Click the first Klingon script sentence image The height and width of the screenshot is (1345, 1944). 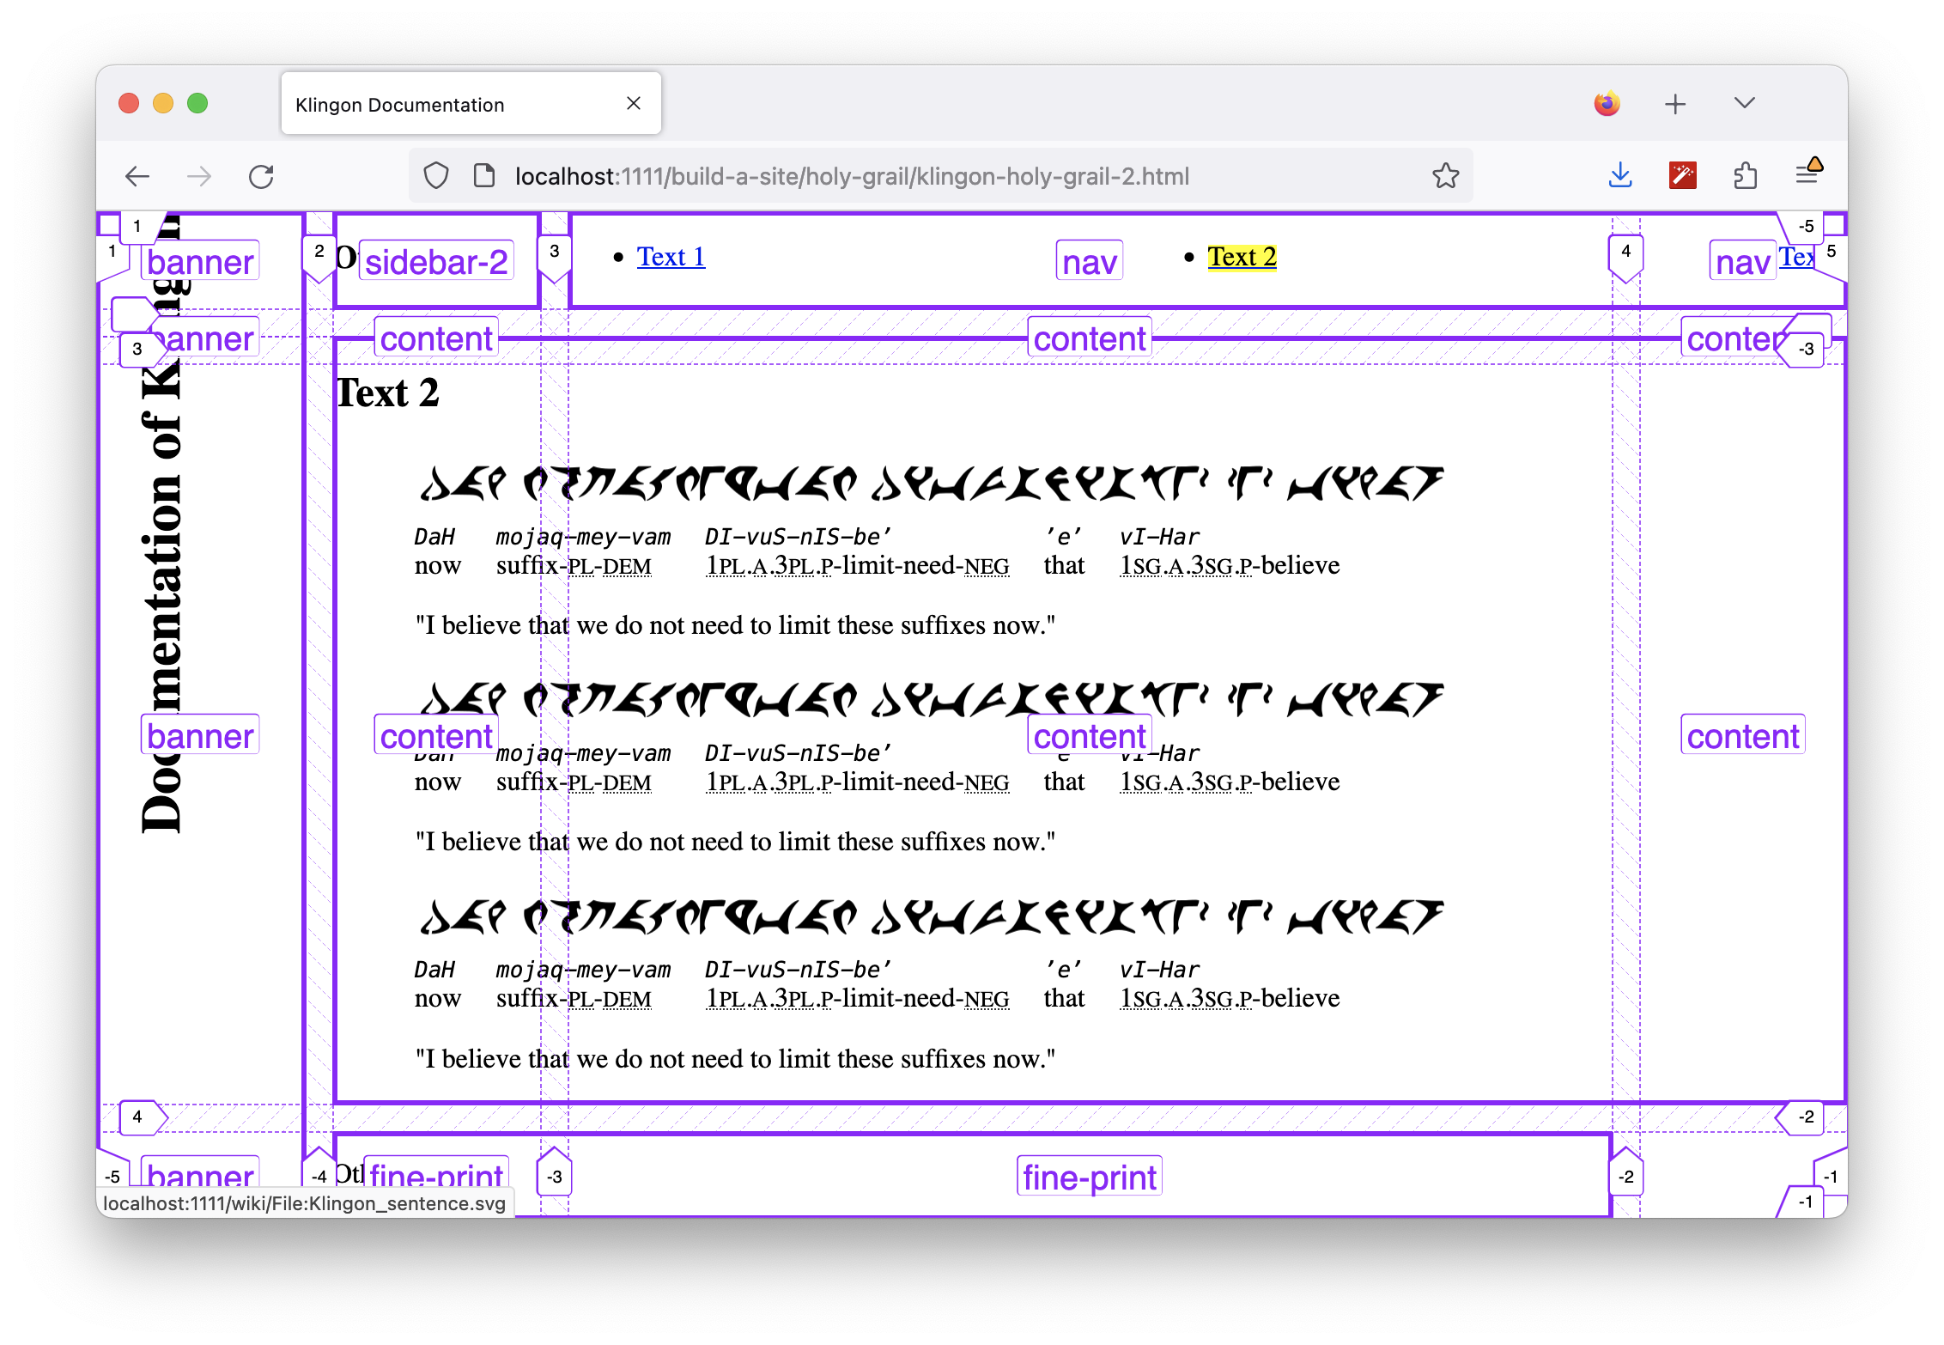click(x=931, y=484)
